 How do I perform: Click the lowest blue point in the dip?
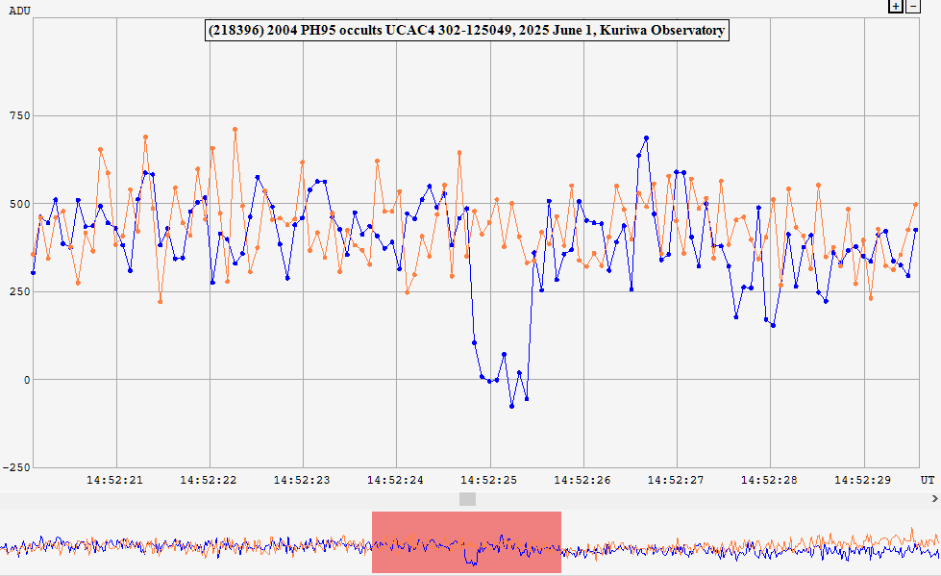[511, 407]
